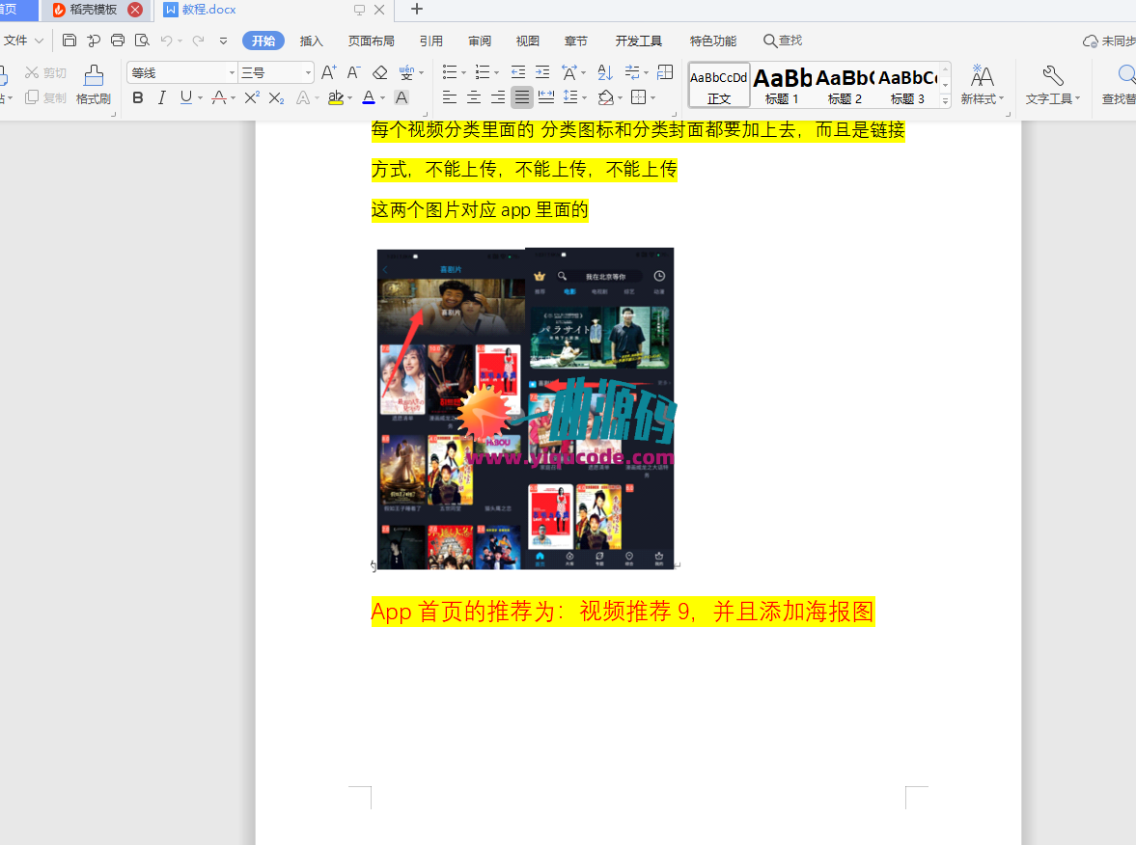Image resolution: width=1136 pixels, height=845 pixels.
Task: Click the show/hide tab stops table icon
Action: tap(665, 72)
